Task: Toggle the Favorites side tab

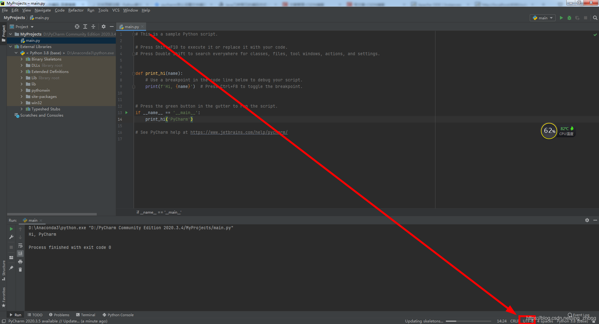Action: (3, 297)
